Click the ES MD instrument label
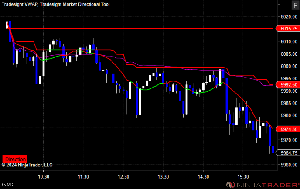This screenshot has width=300, height=189. 7,185
